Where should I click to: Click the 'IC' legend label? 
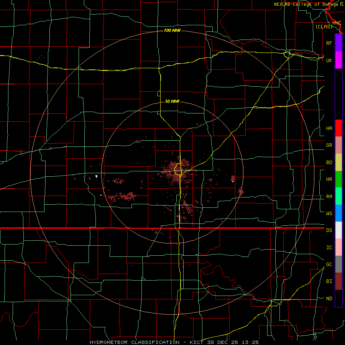pos(329,248)
